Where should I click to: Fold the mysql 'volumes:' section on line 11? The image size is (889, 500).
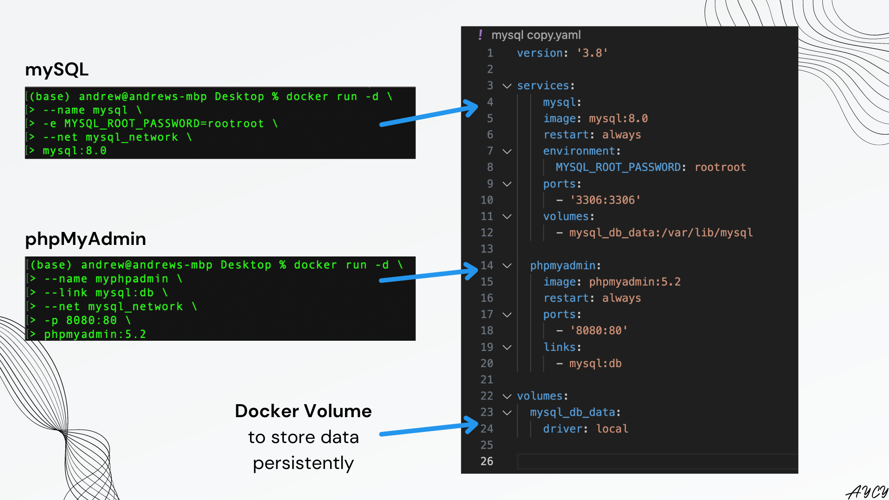click(x=507, y=217)
